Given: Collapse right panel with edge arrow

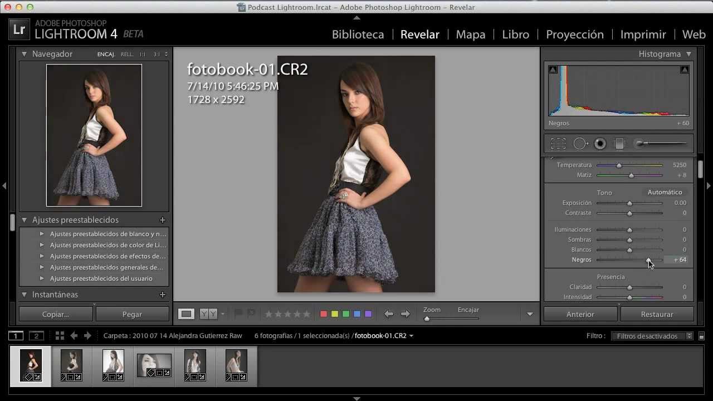Looking at the screenshot, I should coord(709,185).
